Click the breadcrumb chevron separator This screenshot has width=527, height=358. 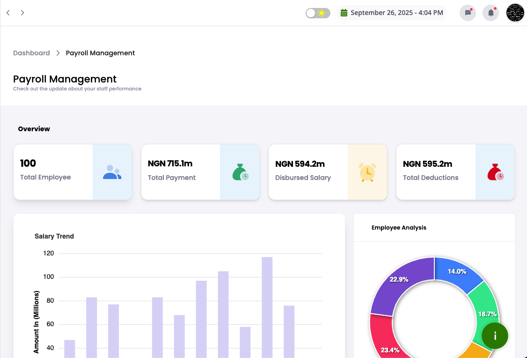pyautogui.click(x=58, y=53)
